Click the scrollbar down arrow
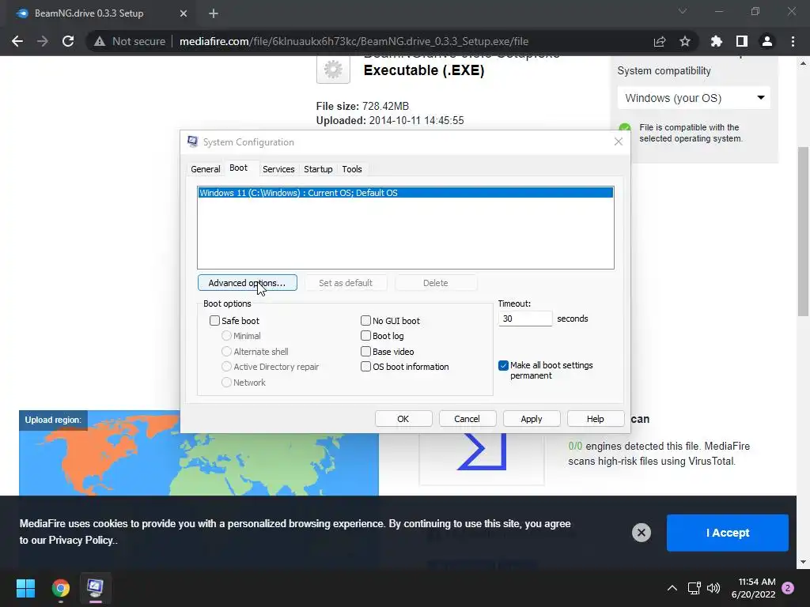The image size is (810, 607). (x=803, y=562)
